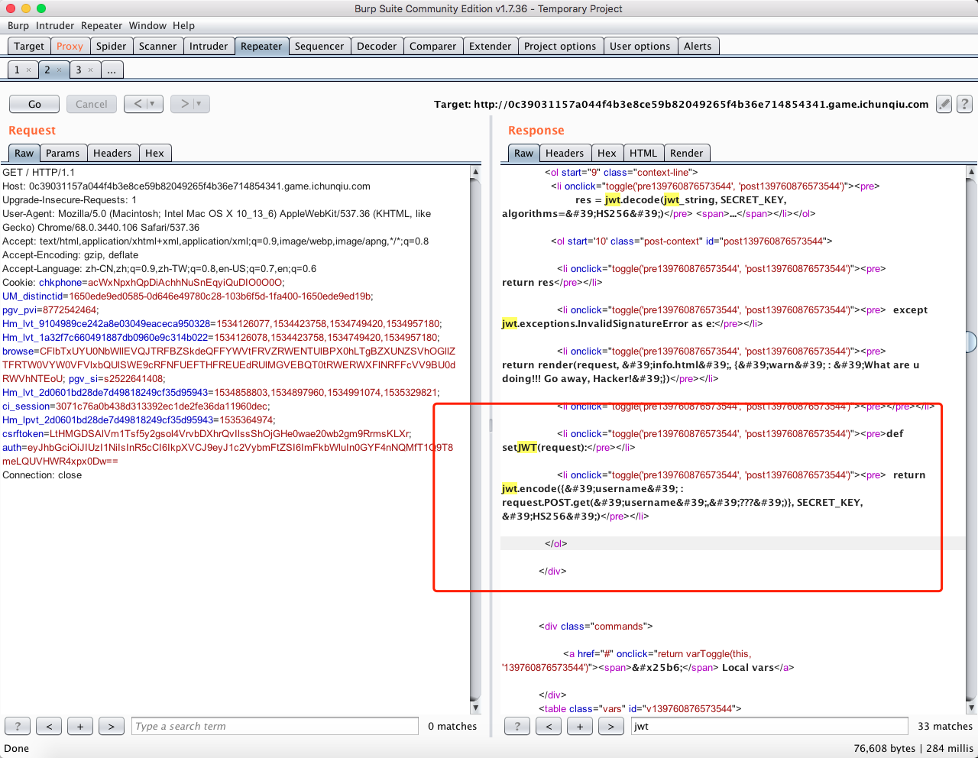Switch response view to Hex
This screenshot has width=978, height=758.
click(x=607, y=153)
